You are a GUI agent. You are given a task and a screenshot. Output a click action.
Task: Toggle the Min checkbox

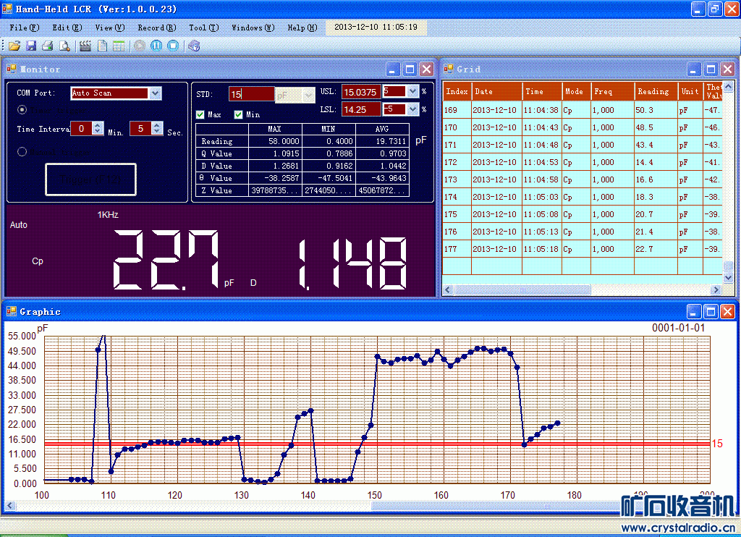pyautogui.click(x=238, y=114)
